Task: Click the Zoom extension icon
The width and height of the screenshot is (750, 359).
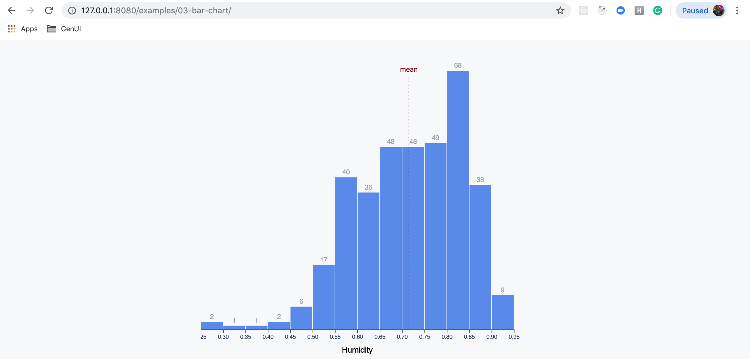Action: [620, 11]
